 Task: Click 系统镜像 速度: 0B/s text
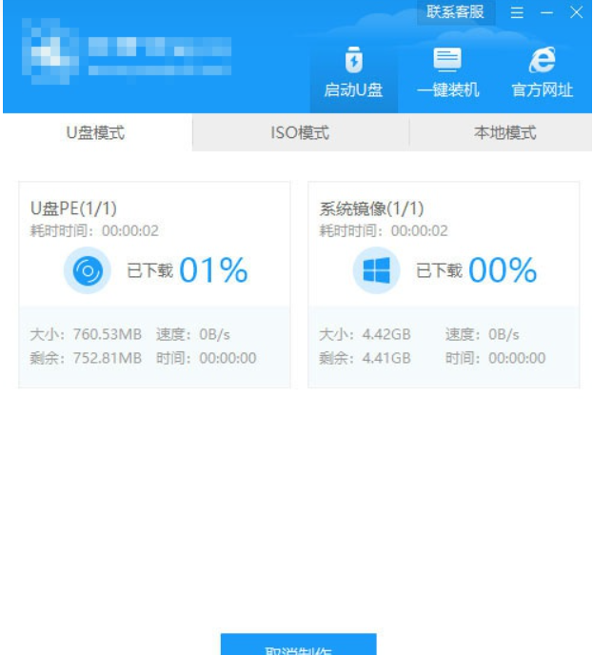click(483, 334)
